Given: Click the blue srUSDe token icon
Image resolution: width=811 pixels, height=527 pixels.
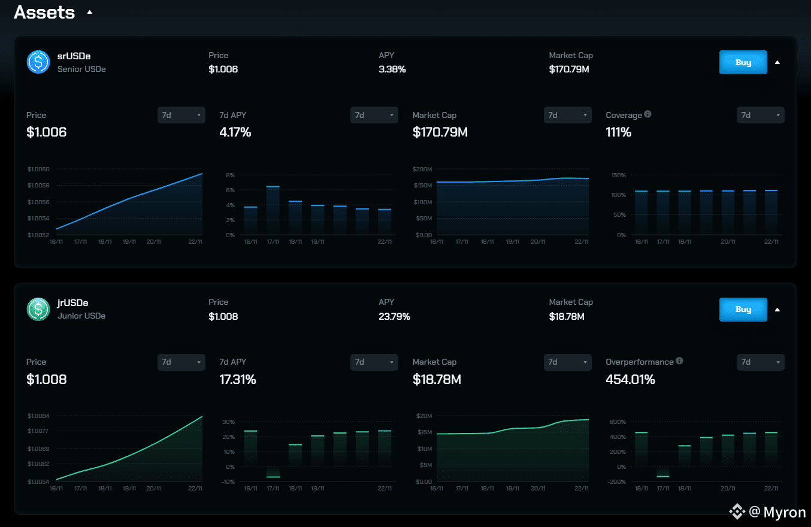Looking at the screenshot, I should pyautogui.click(x=38, y=62).
